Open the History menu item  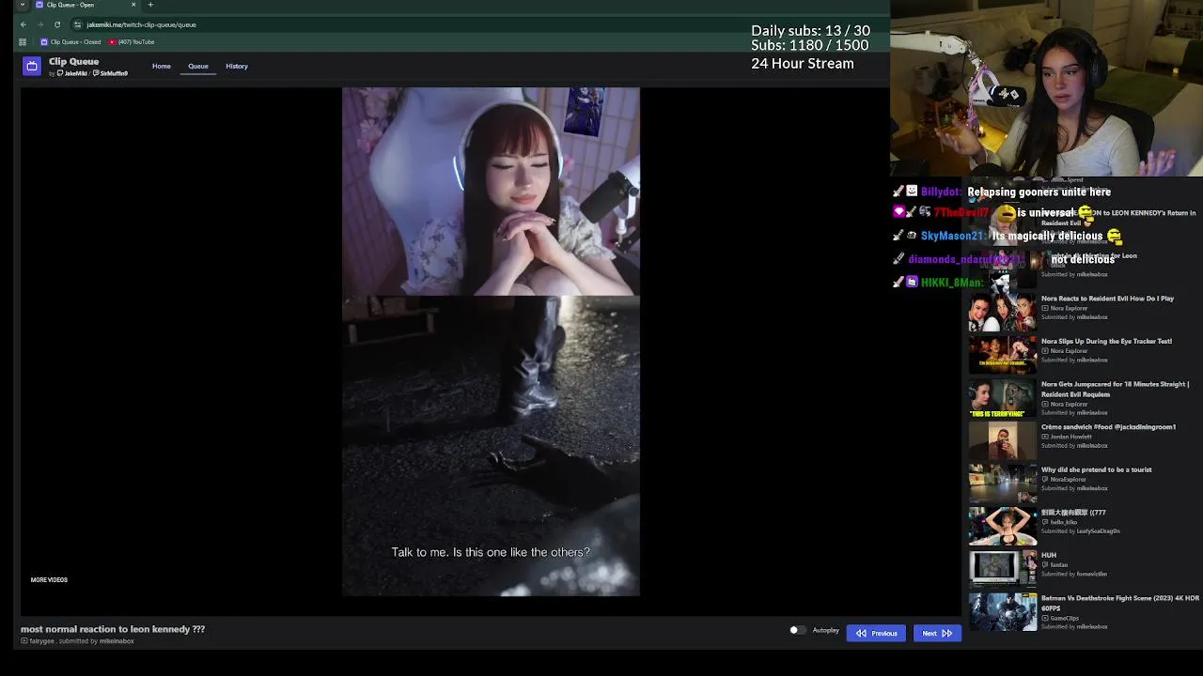point(237,66)
